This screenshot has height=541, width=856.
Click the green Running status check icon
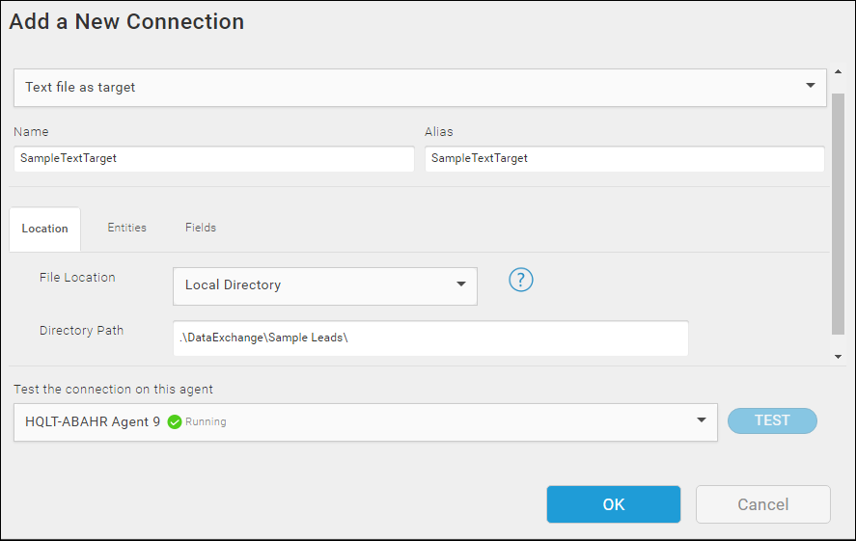(x=174, y=421)
